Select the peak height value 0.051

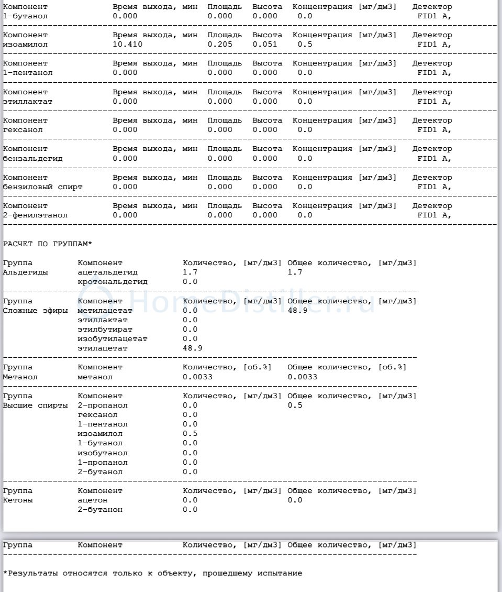click(265, 45)
